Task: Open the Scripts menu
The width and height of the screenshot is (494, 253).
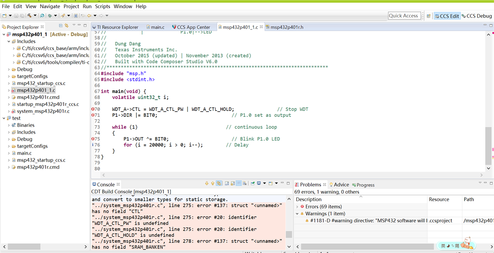Action: click(103, 6)
